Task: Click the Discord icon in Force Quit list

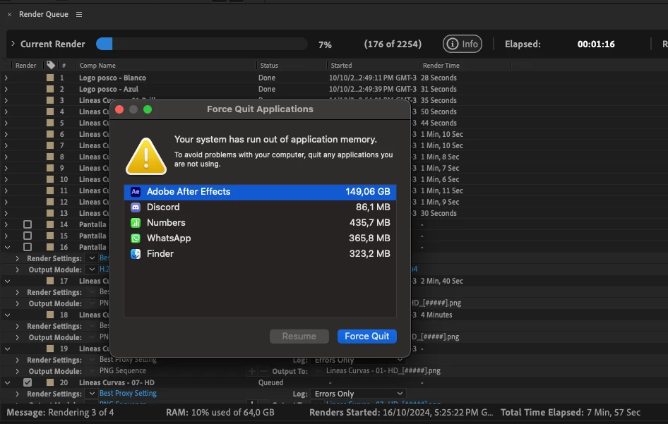Action: coord(136,207)
